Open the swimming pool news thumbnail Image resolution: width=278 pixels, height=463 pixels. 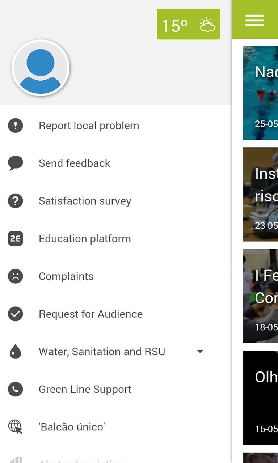[261, 93]
